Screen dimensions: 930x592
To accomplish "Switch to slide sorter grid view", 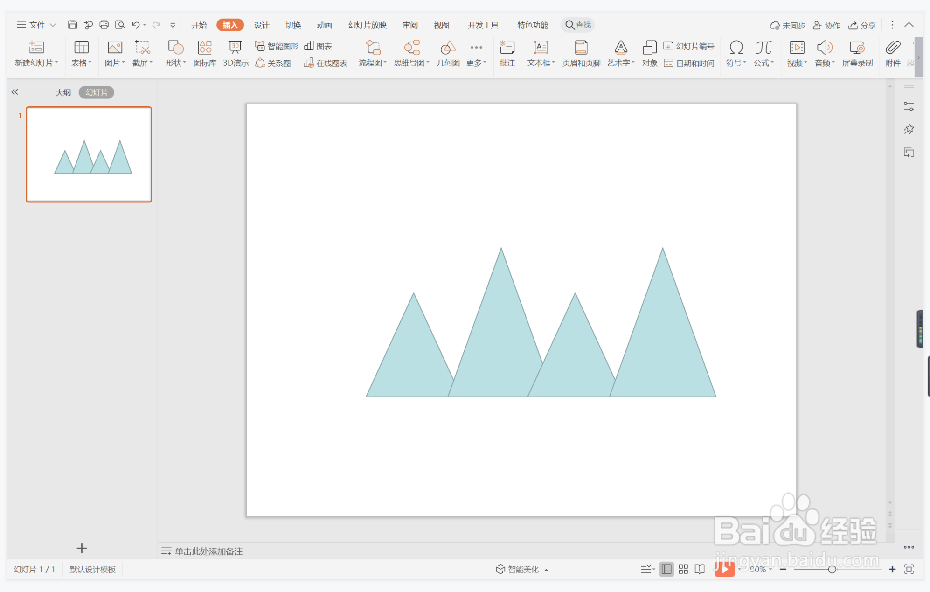I will tap(683, 569).
